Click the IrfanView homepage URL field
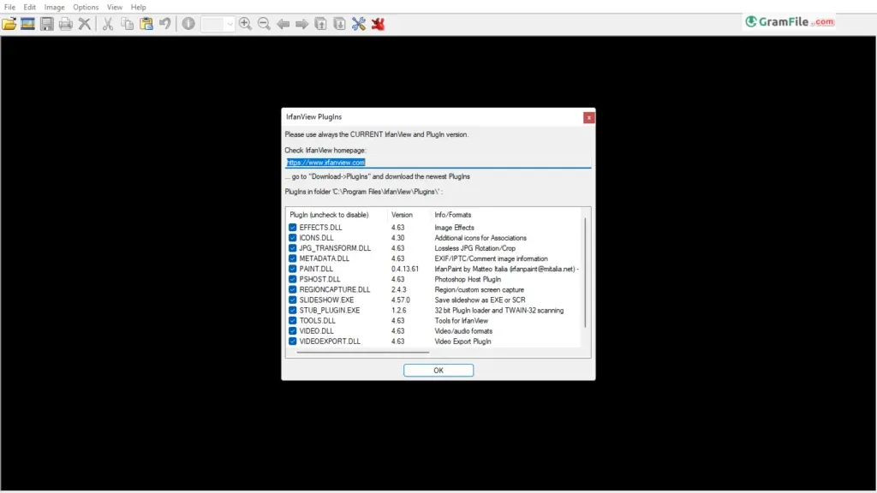The image size is (877, 493). coord(438,162)
